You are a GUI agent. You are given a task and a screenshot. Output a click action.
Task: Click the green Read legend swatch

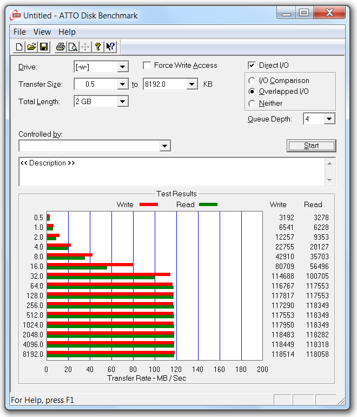pyautogui.click(x=208, y=204)
